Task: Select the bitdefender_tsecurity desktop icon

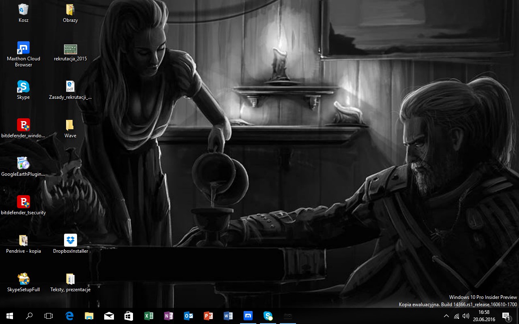Action: tap(24, 205)
